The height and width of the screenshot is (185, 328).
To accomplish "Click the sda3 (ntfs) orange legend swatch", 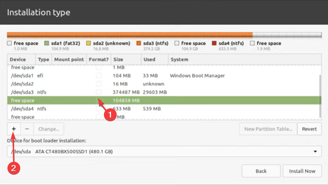I will (x=139, y=43).
